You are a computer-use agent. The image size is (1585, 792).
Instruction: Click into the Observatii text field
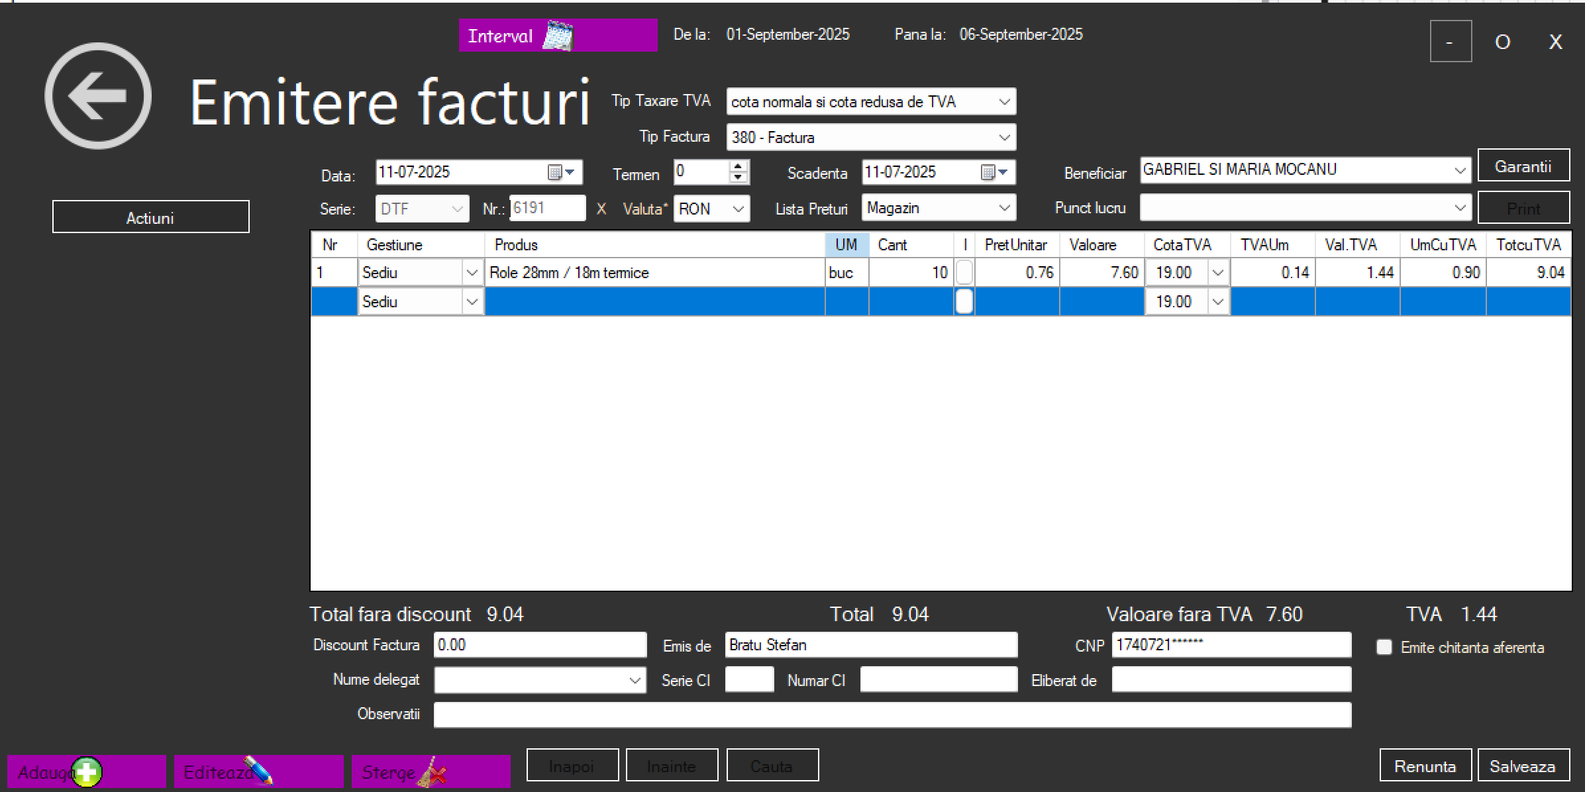(892, 715)
